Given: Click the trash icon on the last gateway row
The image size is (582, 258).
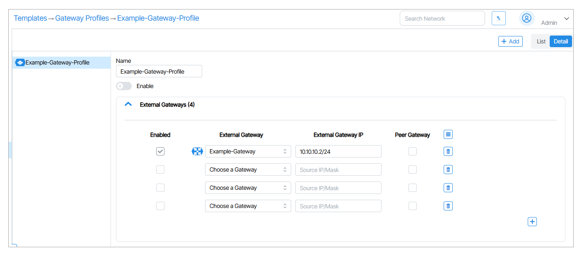Looking at the screenshot, I should 448,206.
